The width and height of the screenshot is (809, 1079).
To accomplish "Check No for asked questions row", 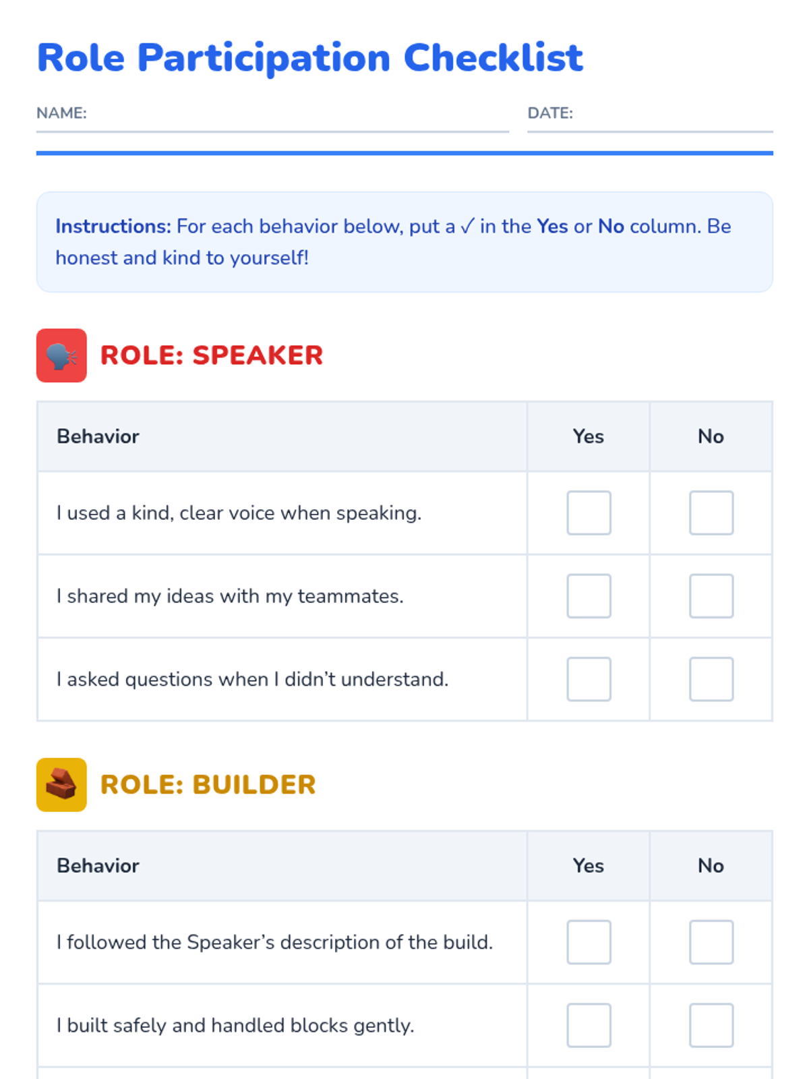I will click(711, 679).
